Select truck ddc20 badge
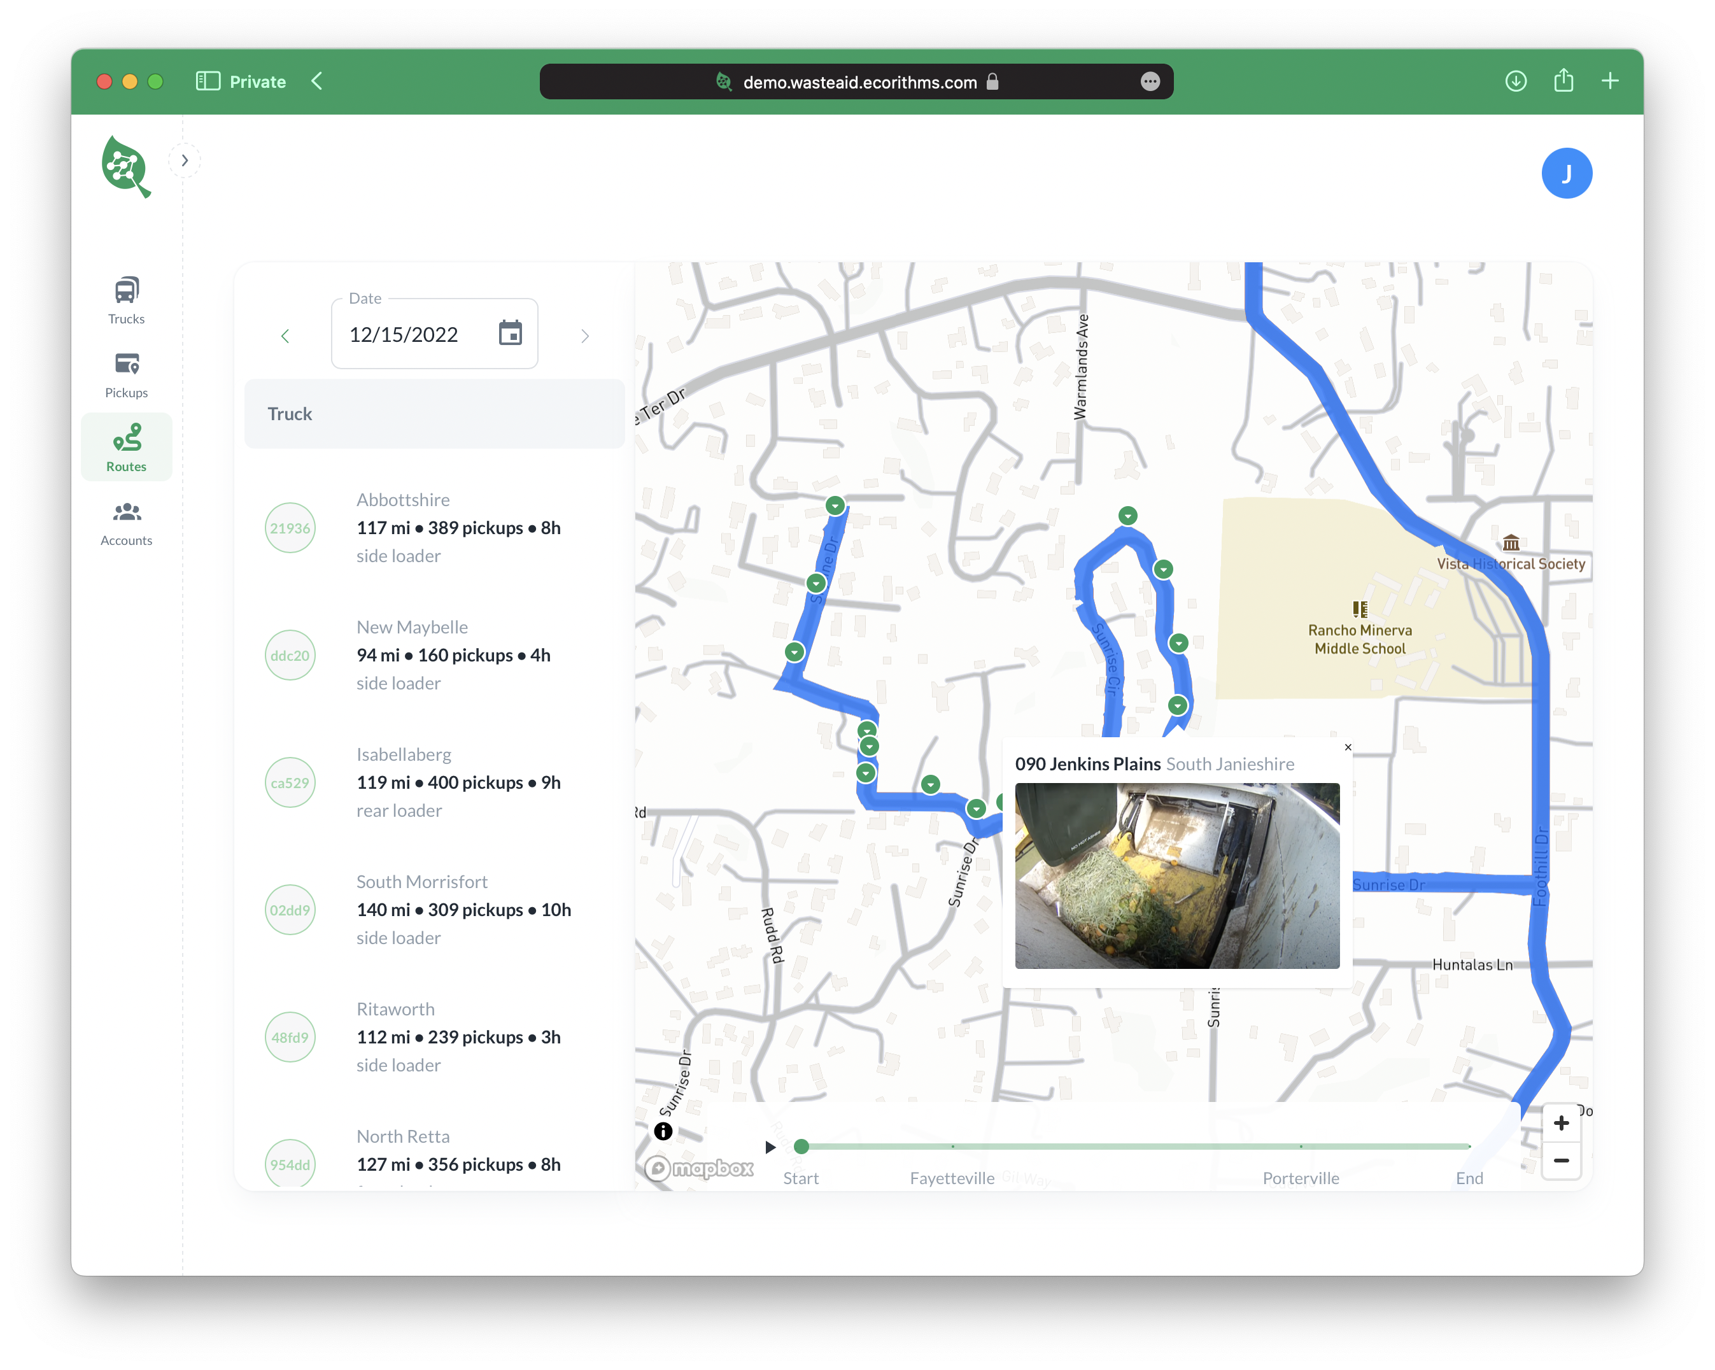Image resolution: width=1715 pixels, height=1370 pixels. 290,655
